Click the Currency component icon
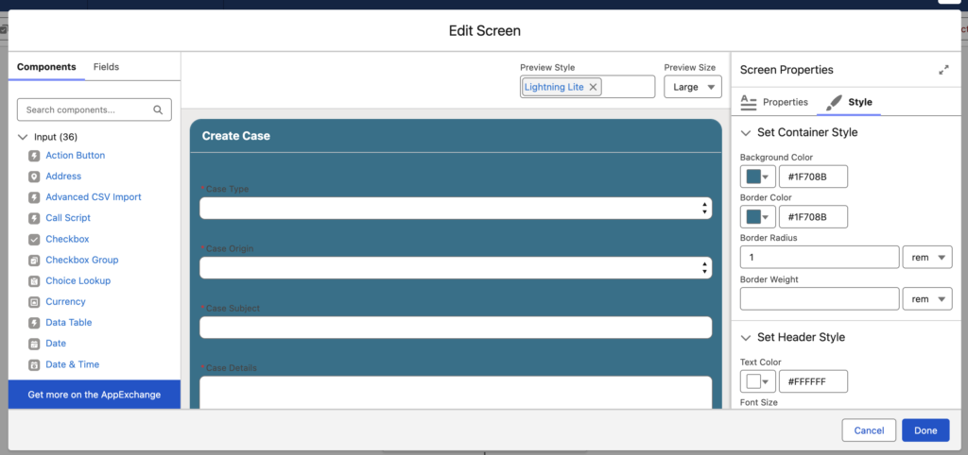This screenshot has height=455, width=968. pyautogui.click(x=34, y=302)
